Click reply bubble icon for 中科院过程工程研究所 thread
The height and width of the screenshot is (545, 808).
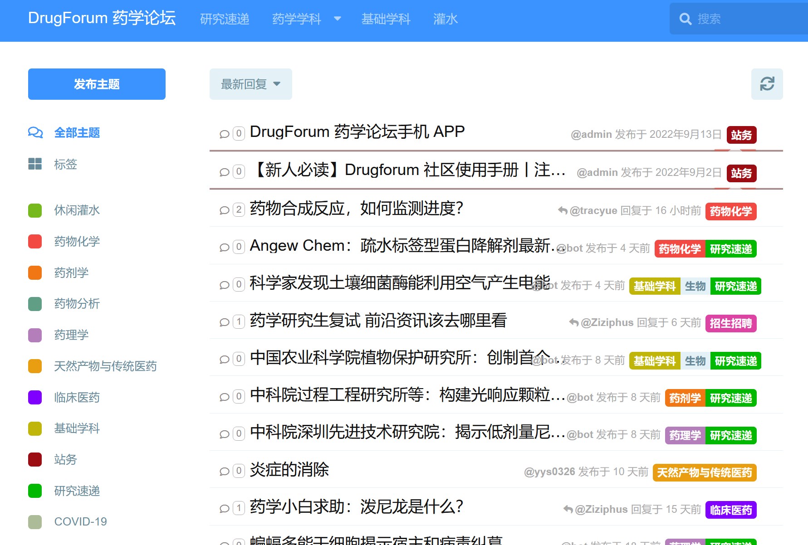(x=224, y=397)
